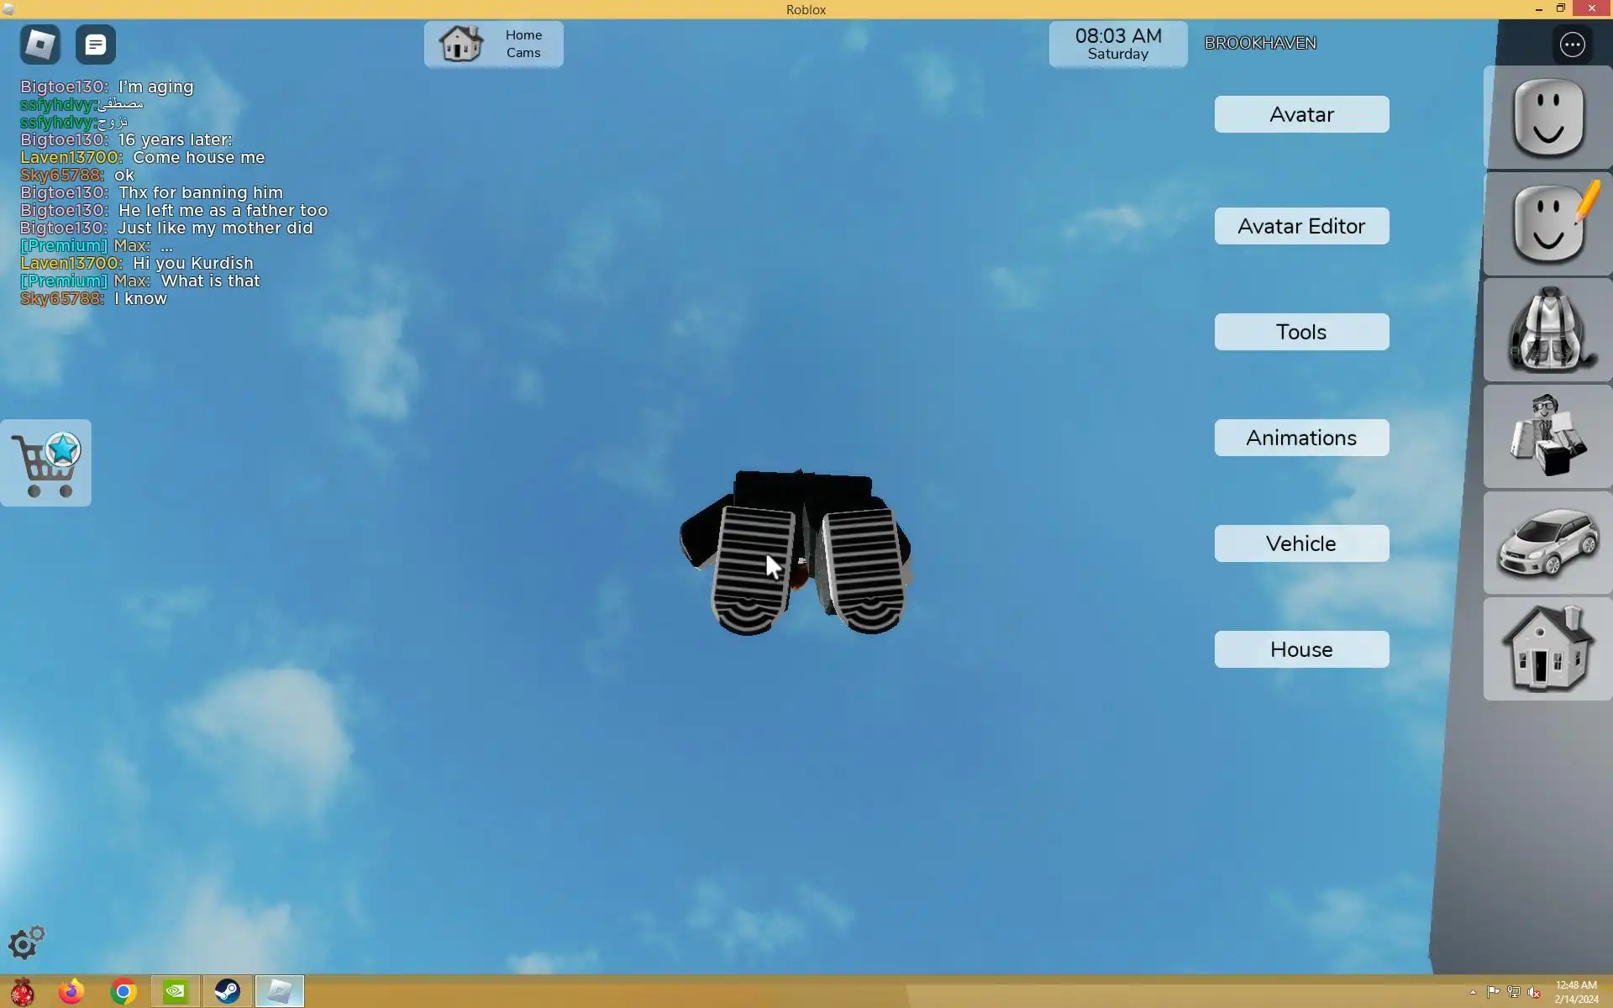Open the Roblox menu logo icon
Image resolution: width=1613 pixels, height=1008 pixels.
39,44
